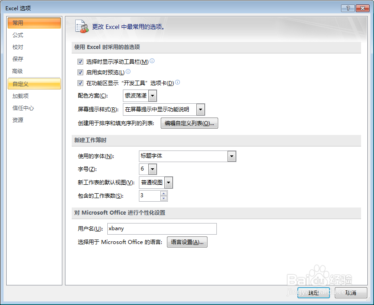Click the 包含的工作表数 number field
The width and height of the screenshot is (374, 305).
tap(150, 196)
